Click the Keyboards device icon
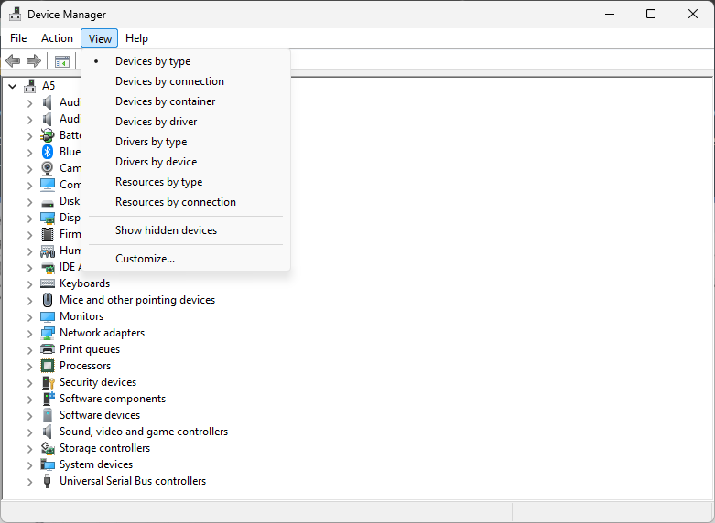The height and width of the screenshot is (523, 715). 48,283
